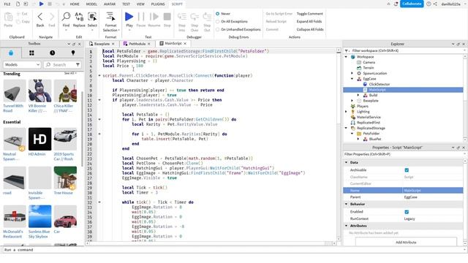Select the On All Exceptions option
The width and height of the screenshot is (468, 263).
[218, 21]
